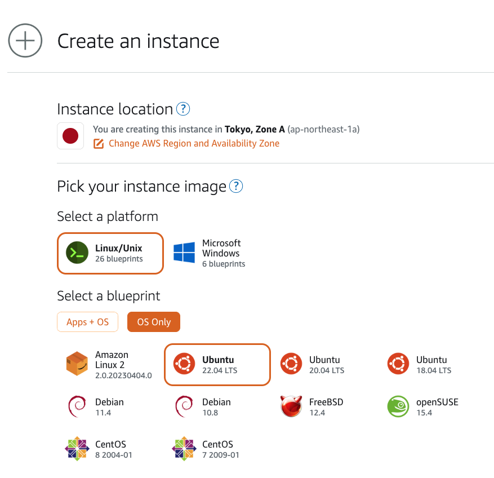Image resolution: width=494 pixels, height=478 pixels.
Task: Click the openSUSE 15.4 logo
Action: pos(398,406)
